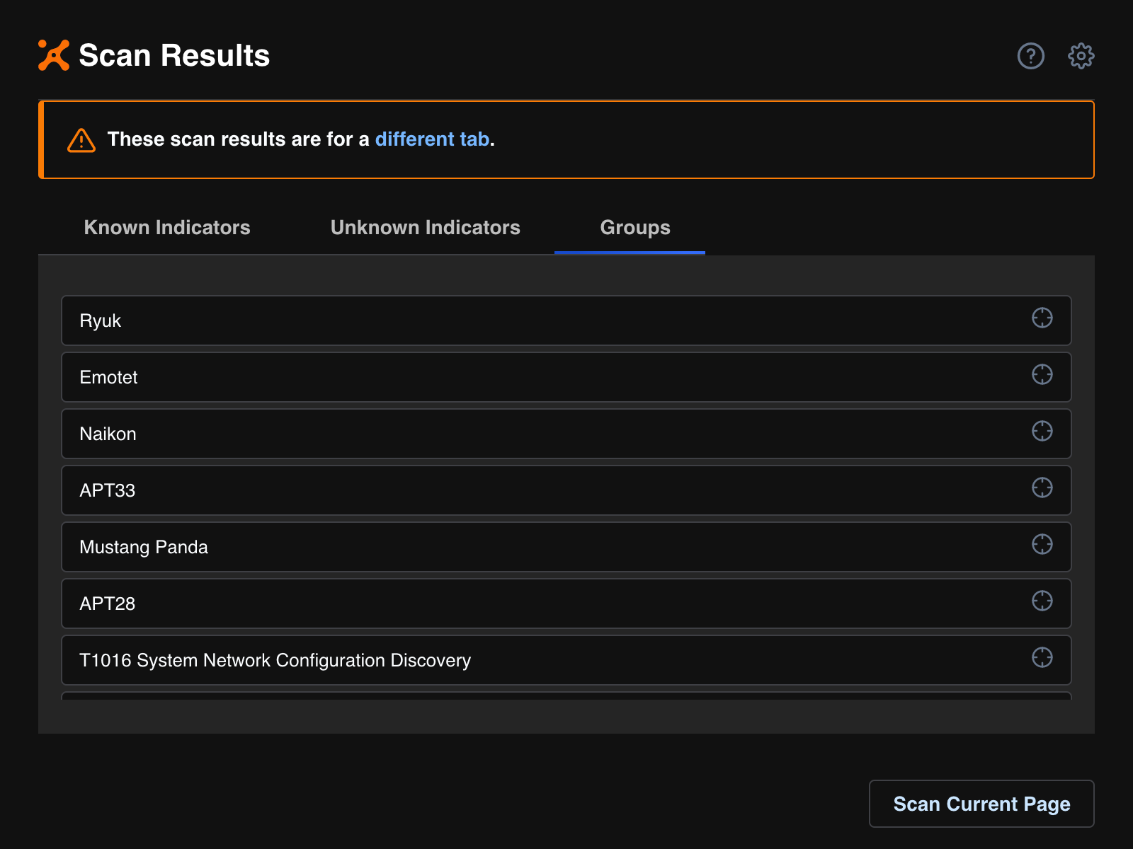Select T1016 System Network Configuration Discovery name
1133x849 pixels.
pyautogui.click(x=275, y=661)
